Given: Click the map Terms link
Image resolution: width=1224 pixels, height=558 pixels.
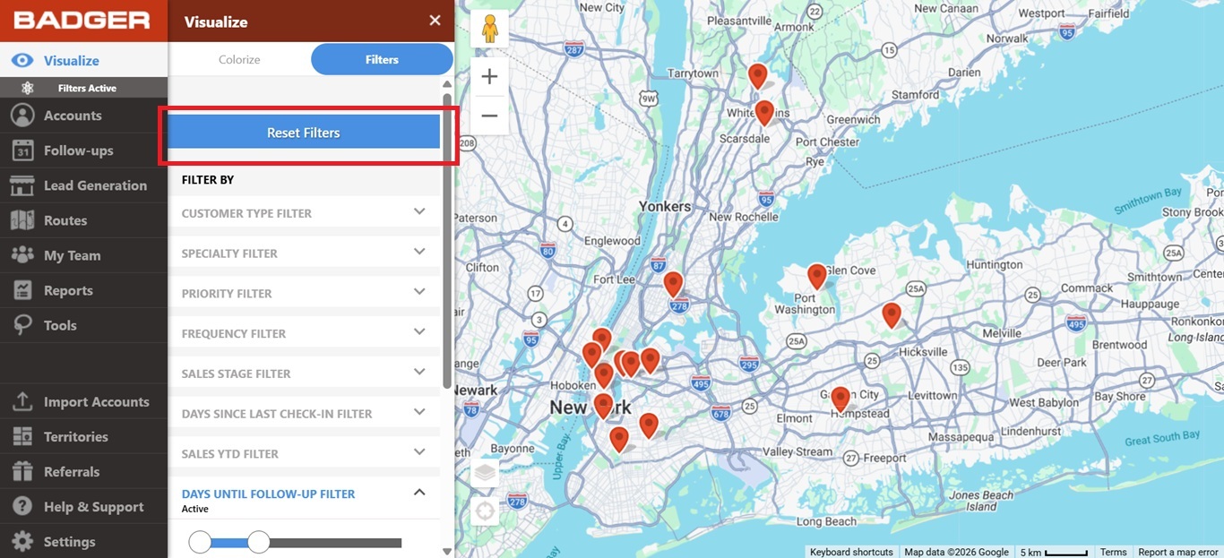Looking at the screenshot, I should 1113,552.
